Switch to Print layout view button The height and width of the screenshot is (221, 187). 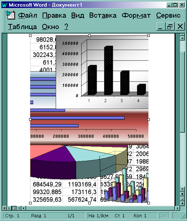(14, 208)
